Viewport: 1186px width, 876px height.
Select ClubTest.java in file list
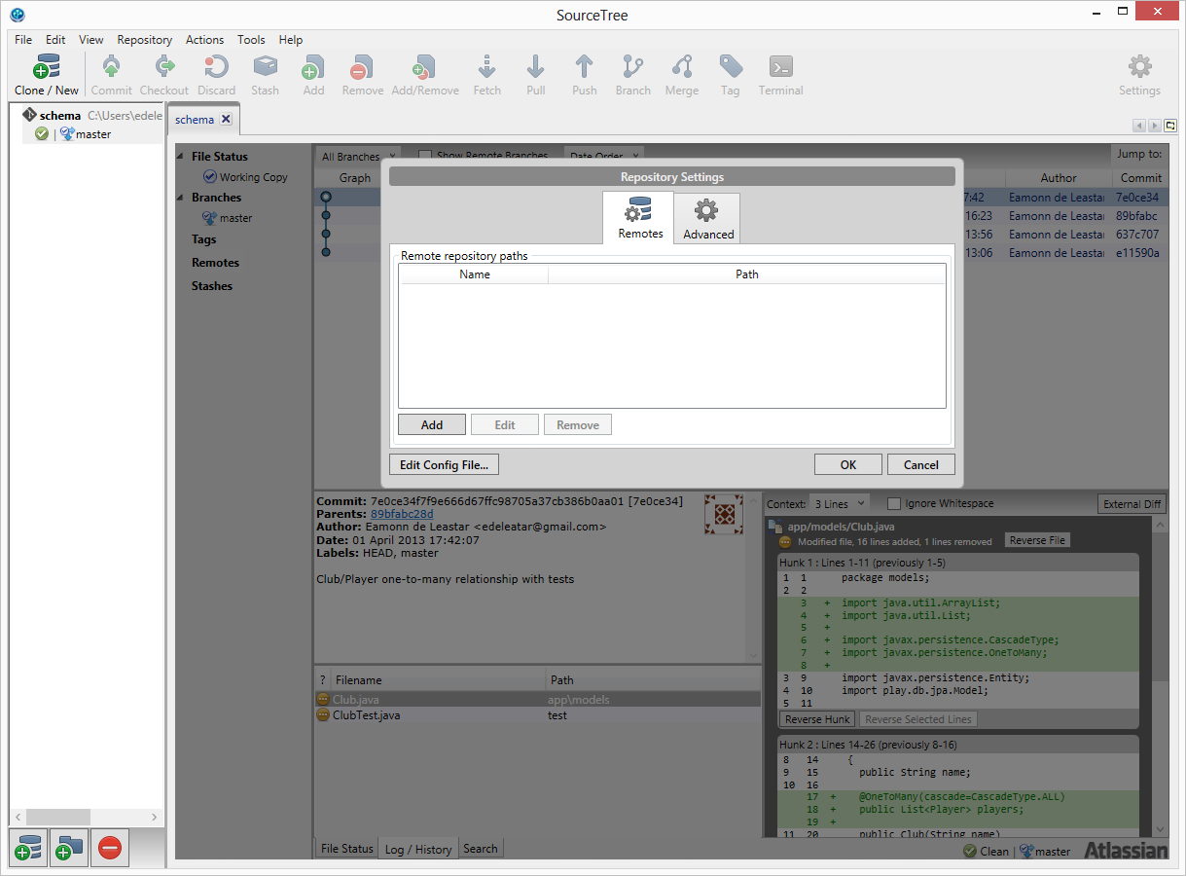pyautogui.click(x=538, y=715)
